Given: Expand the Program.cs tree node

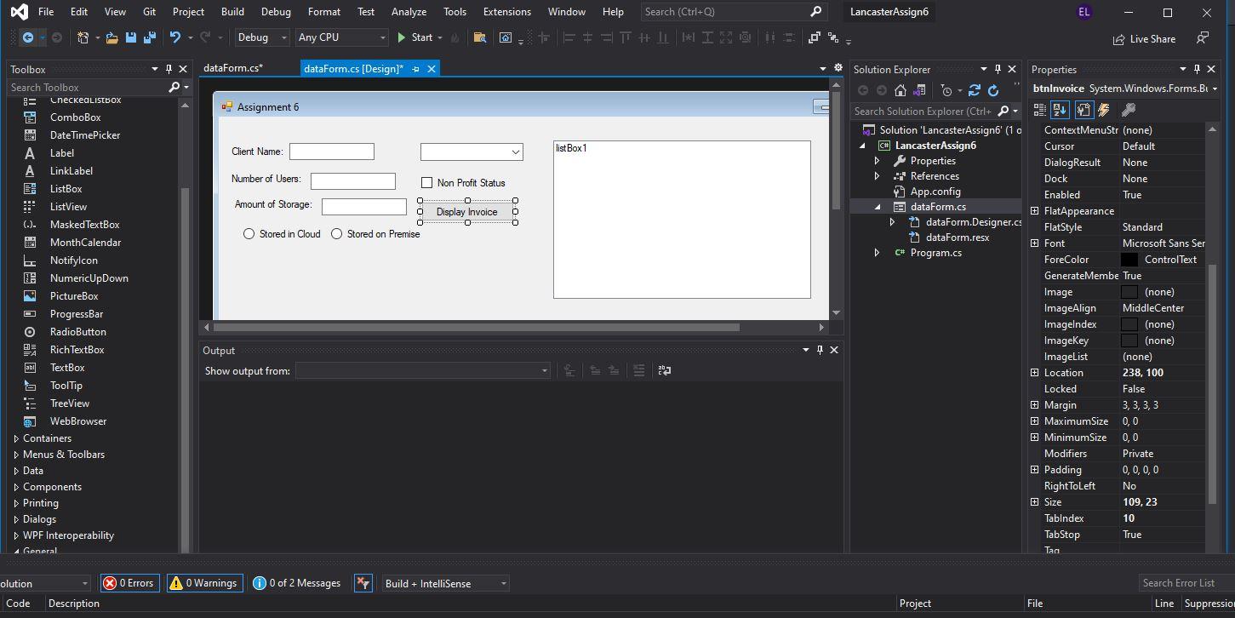Looking at the screenshot, I should tap(877, 253).
